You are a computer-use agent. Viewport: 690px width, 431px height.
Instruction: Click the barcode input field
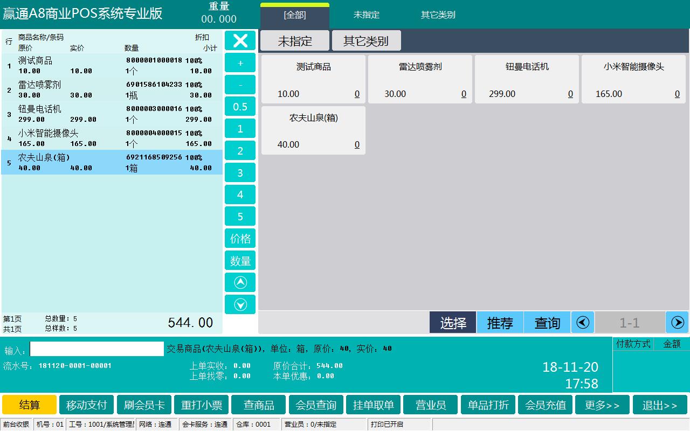(x=97, y=349)
